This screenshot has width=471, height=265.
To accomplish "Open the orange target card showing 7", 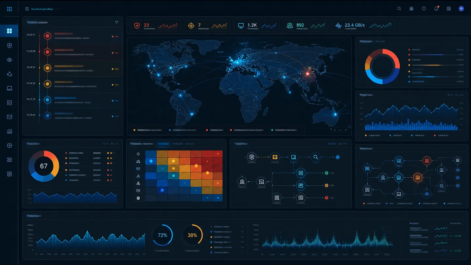I will pos(207,26).
